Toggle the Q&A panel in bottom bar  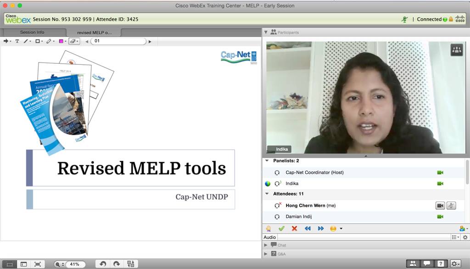[440, 263]
